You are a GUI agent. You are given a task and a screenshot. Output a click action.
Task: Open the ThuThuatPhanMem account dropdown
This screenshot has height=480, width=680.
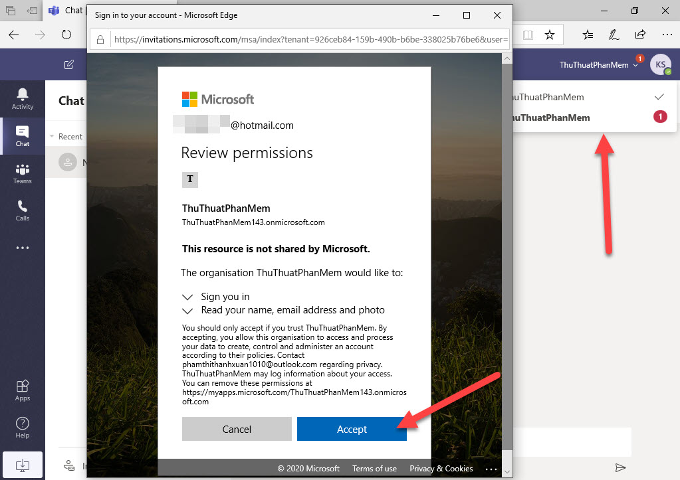click(600, 64)
